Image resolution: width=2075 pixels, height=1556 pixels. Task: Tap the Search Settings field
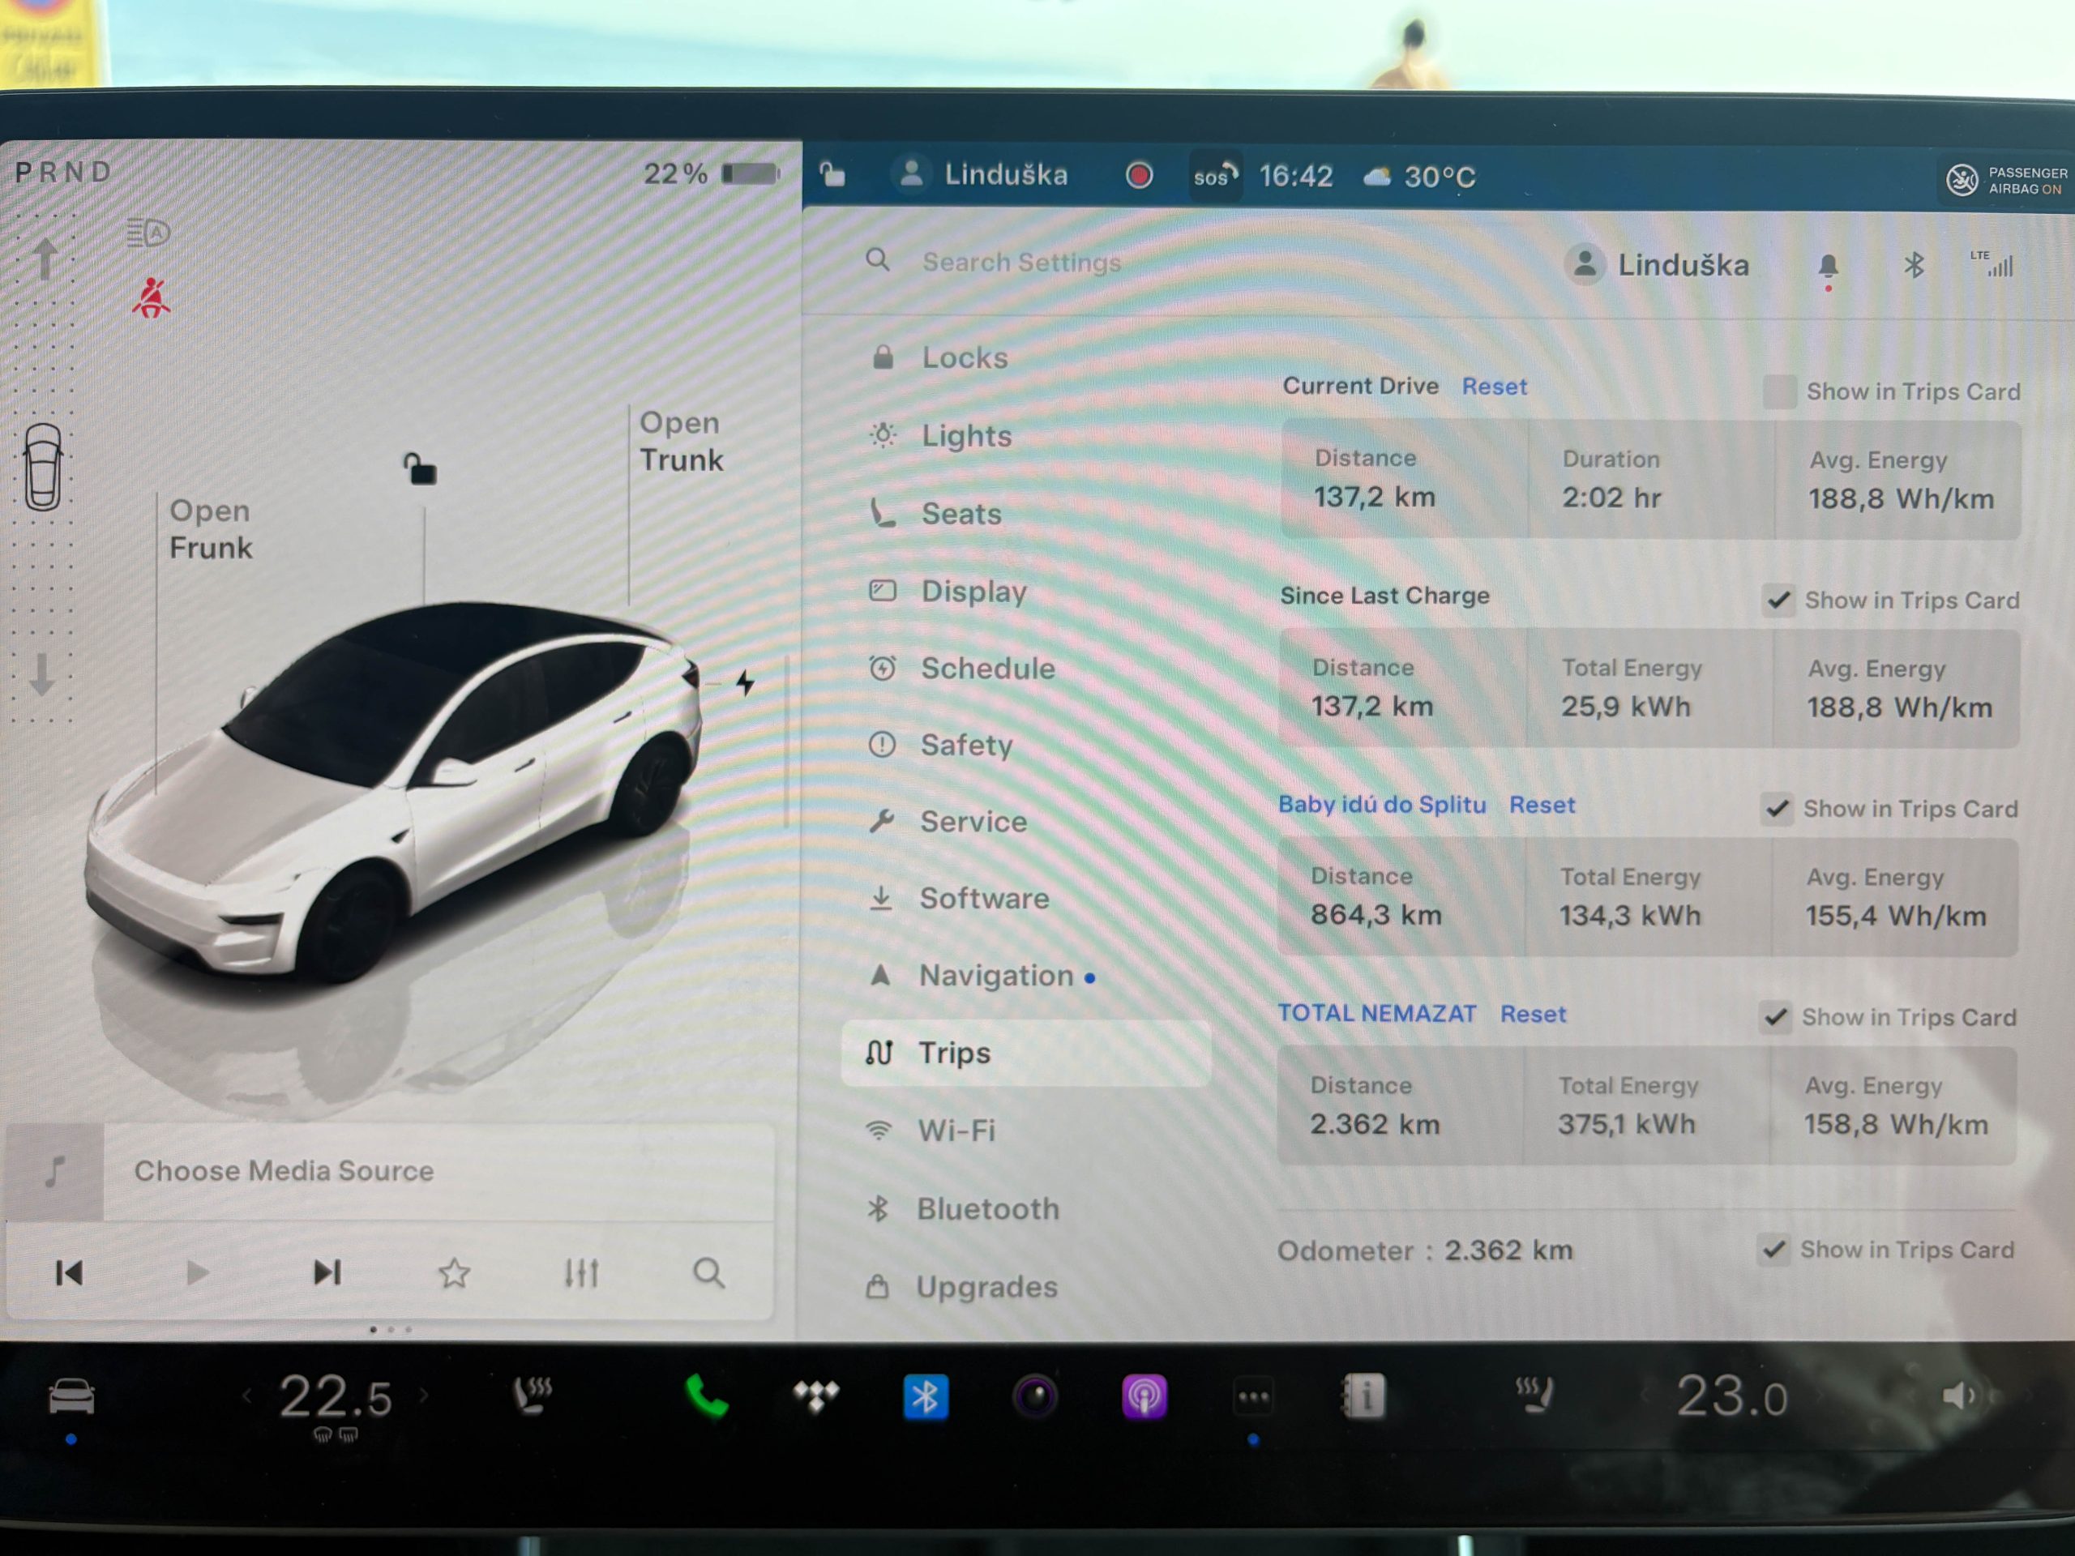(1021, 262)
